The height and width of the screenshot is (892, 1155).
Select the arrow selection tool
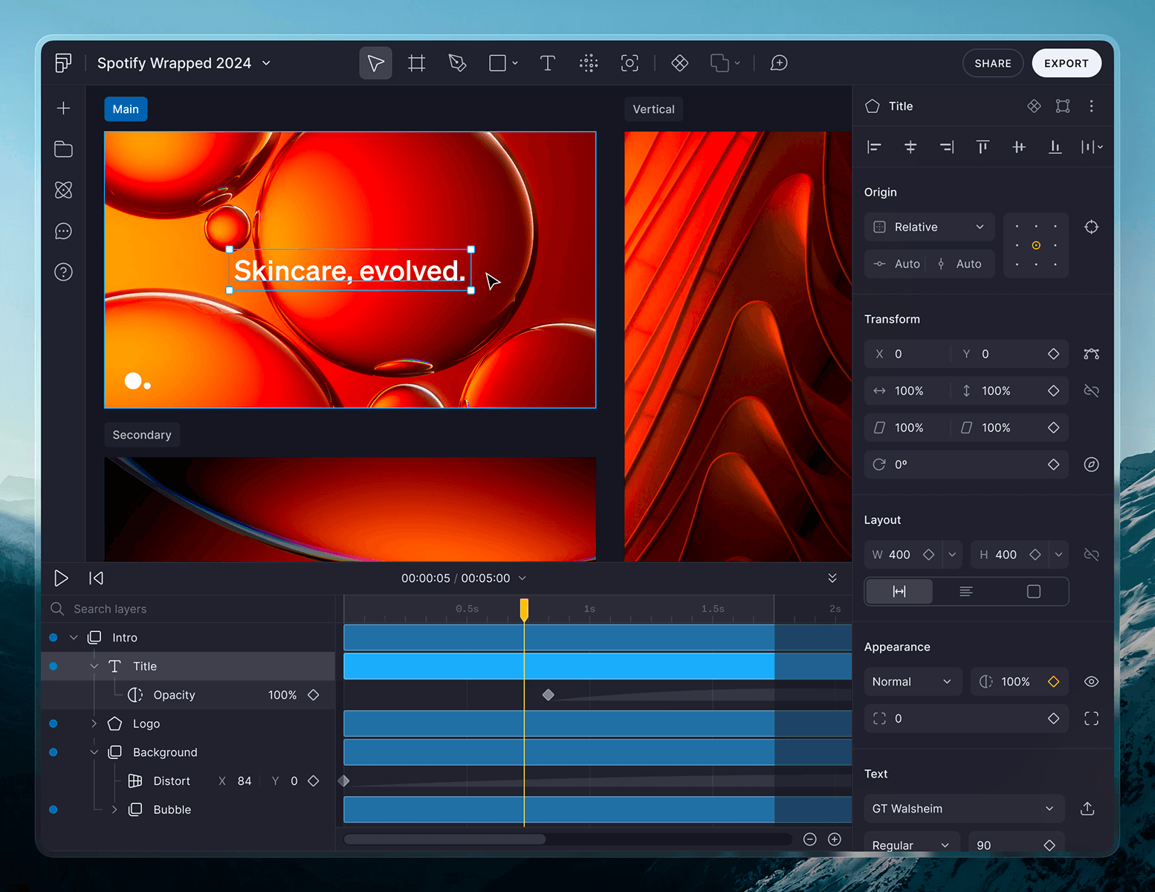[x=375, y=63]
